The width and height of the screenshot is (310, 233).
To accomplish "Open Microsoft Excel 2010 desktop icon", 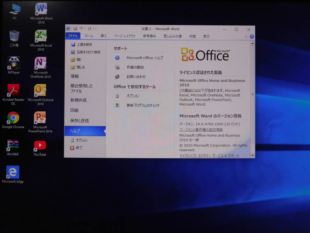I will 41,40.
